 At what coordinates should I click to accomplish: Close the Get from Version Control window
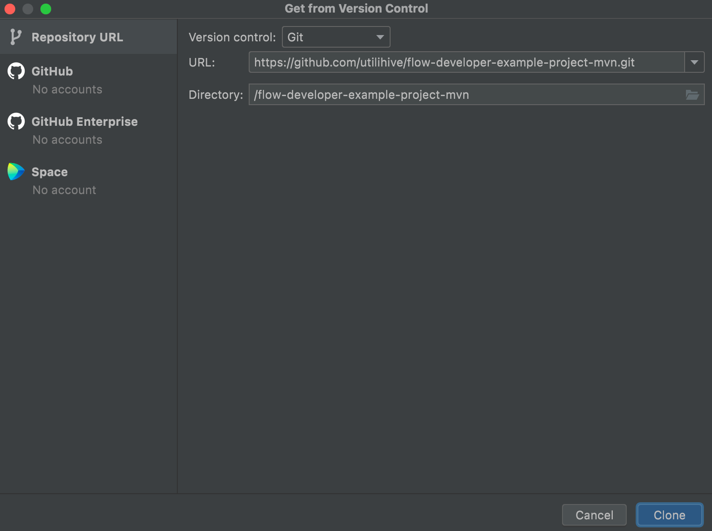coord(10,9)
